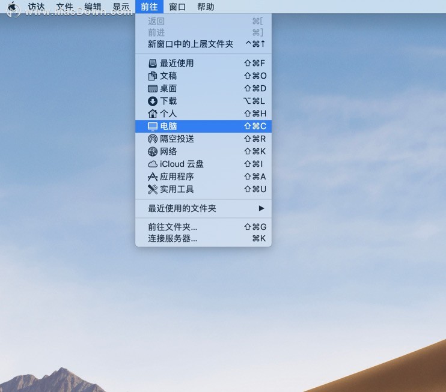
Task: Click the 文稿 documents icon
Action: (x=153, y=76)
